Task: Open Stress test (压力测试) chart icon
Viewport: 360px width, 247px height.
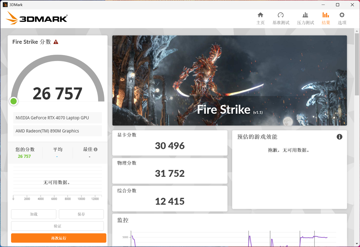Action: click(x=305, y=15)
